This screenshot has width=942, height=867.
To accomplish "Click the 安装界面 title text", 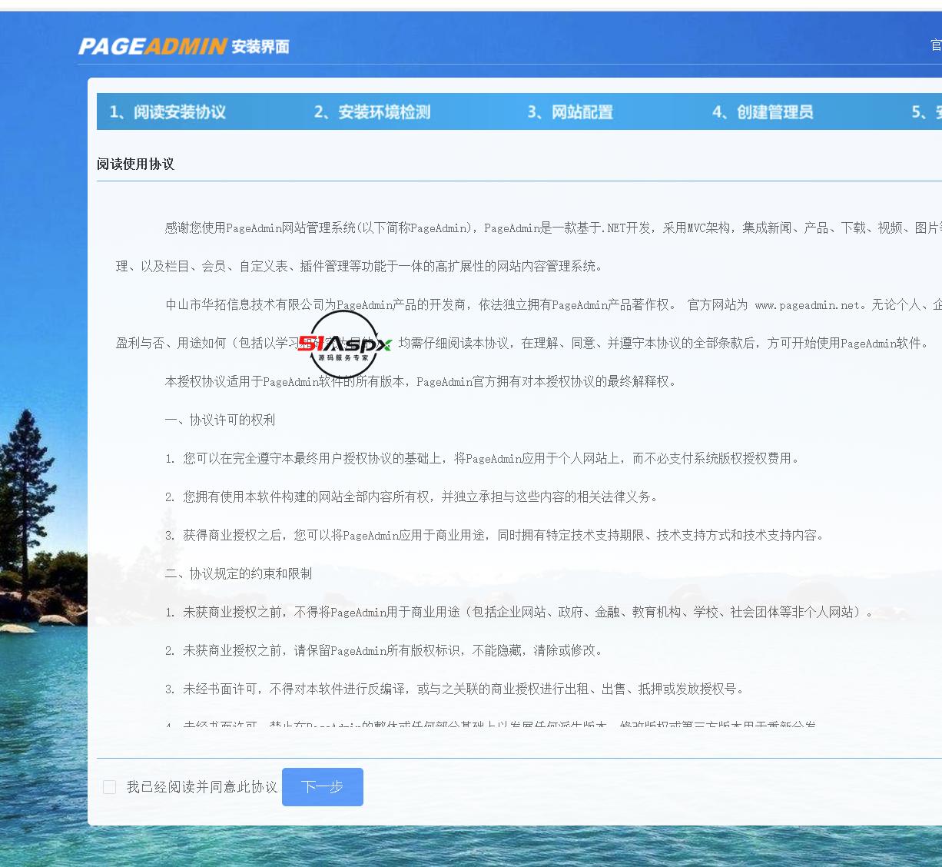I will click(x=260, y=47).
